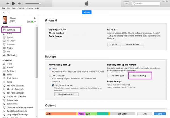Open the File menu
This screenshot has height=118, width=170.
coord(3,8)
